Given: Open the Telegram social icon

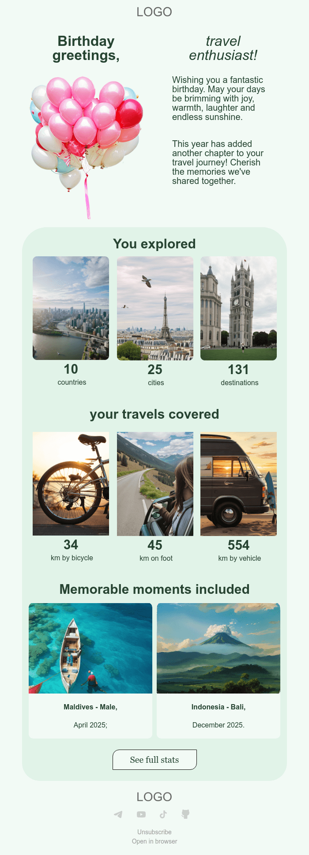Looking at the screenshot, I should pos(118,814).
